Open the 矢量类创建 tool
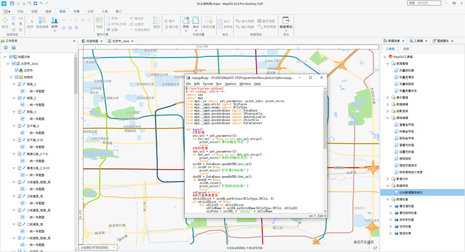Viewport: 465px width, 252px height. [x=404, y=70]
